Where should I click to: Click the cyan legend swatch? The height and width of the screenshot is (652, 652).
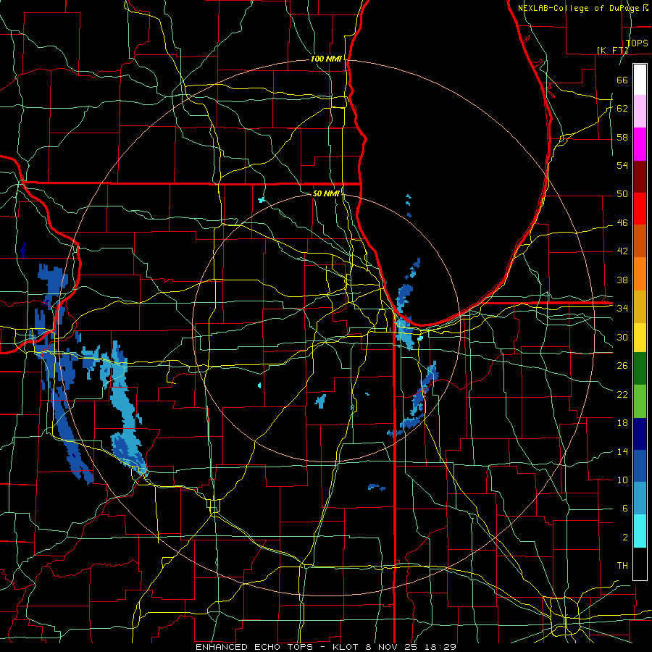[x=640, y=530]
